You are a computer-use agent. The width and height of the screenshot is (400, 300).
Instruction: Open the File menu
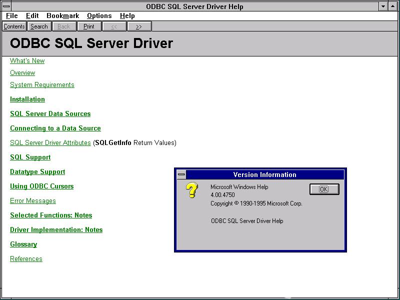coord(11,16)
